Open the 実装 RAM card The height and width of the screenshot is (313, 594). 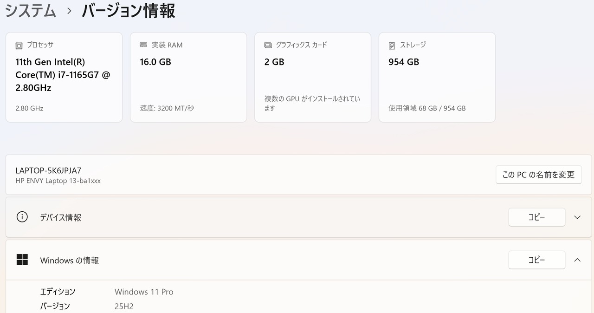tap(188, 77)
